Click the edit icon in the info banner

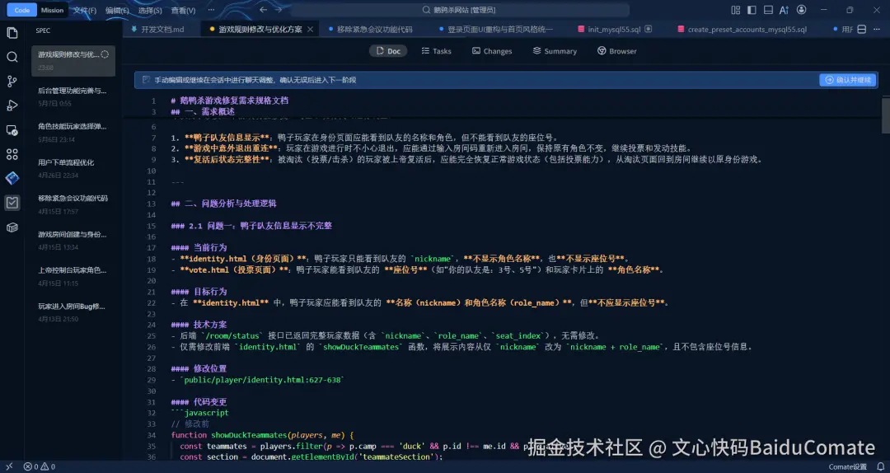[147, 80]
